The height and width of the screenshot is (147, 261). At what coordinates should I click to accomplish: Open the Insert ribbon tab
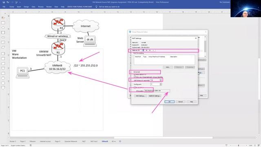pyautogui.click(x=19, y=7)
